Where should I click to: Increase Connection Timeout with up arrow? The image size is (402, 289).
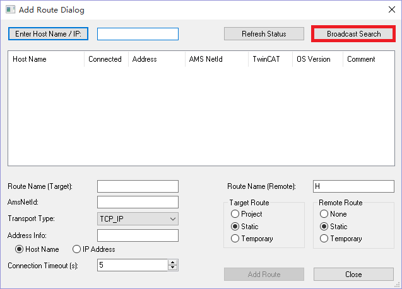click(x=172, y=263)
